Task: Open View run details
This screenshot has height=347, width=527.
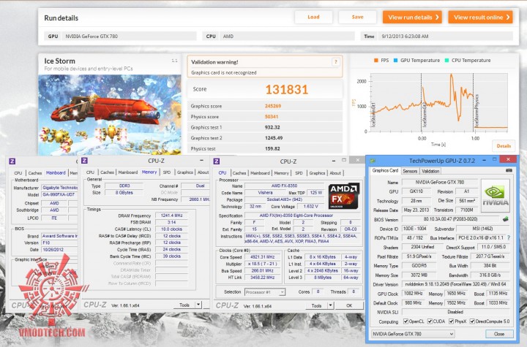Action: click(412, 17)
